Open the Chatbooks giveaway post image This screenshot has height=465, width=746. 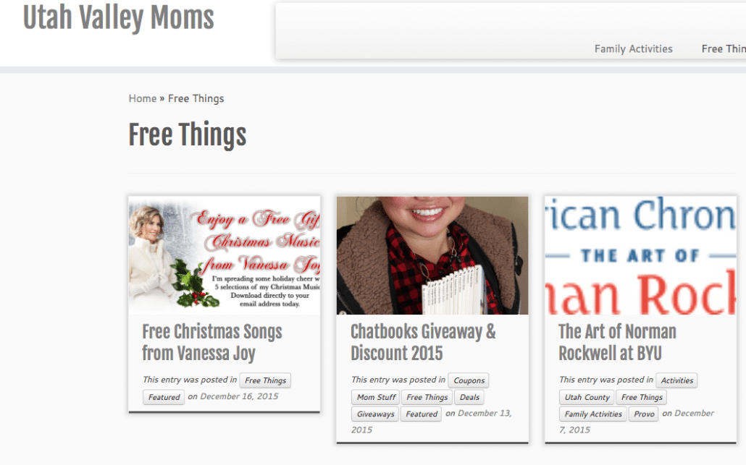(x=432, y=255)
